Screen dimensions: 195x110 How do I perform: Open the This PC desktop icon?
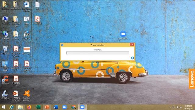click(x=5, y=20)
